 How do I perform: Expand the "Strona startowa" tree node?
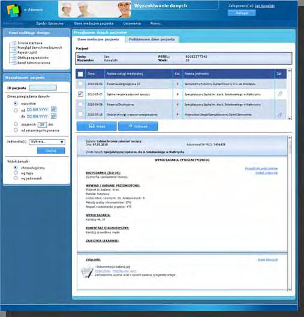pyautogui.click(x=14, y=43)
